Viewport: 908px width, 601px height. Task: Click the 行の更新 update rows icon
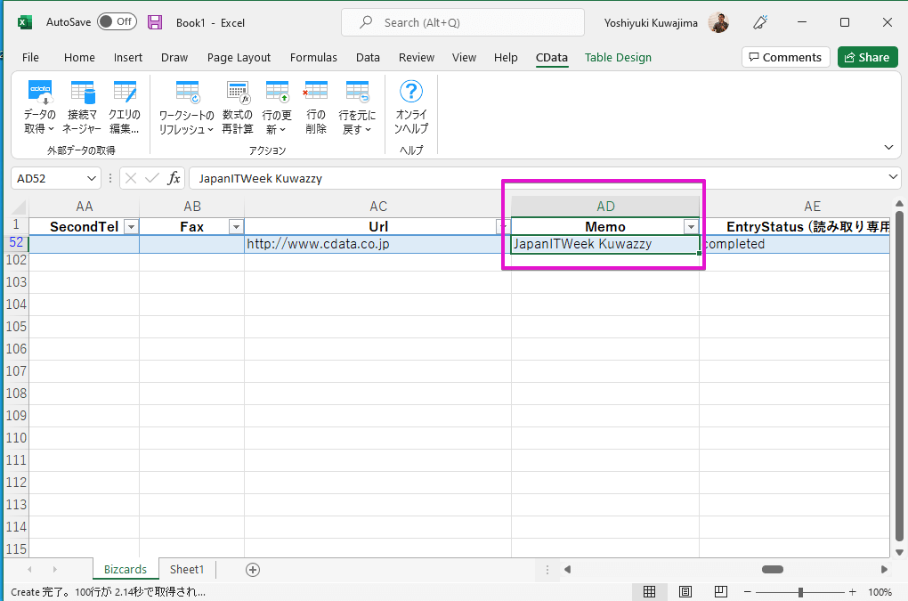point(277,93)
